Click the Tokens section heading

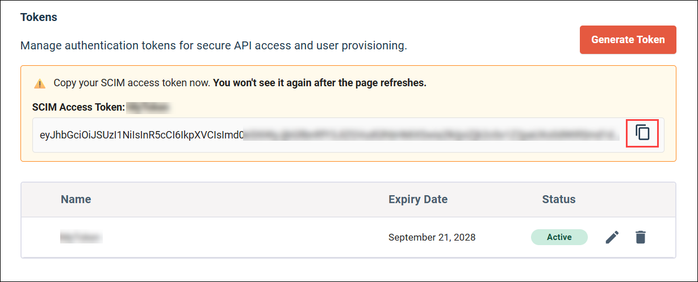point(39,17)
